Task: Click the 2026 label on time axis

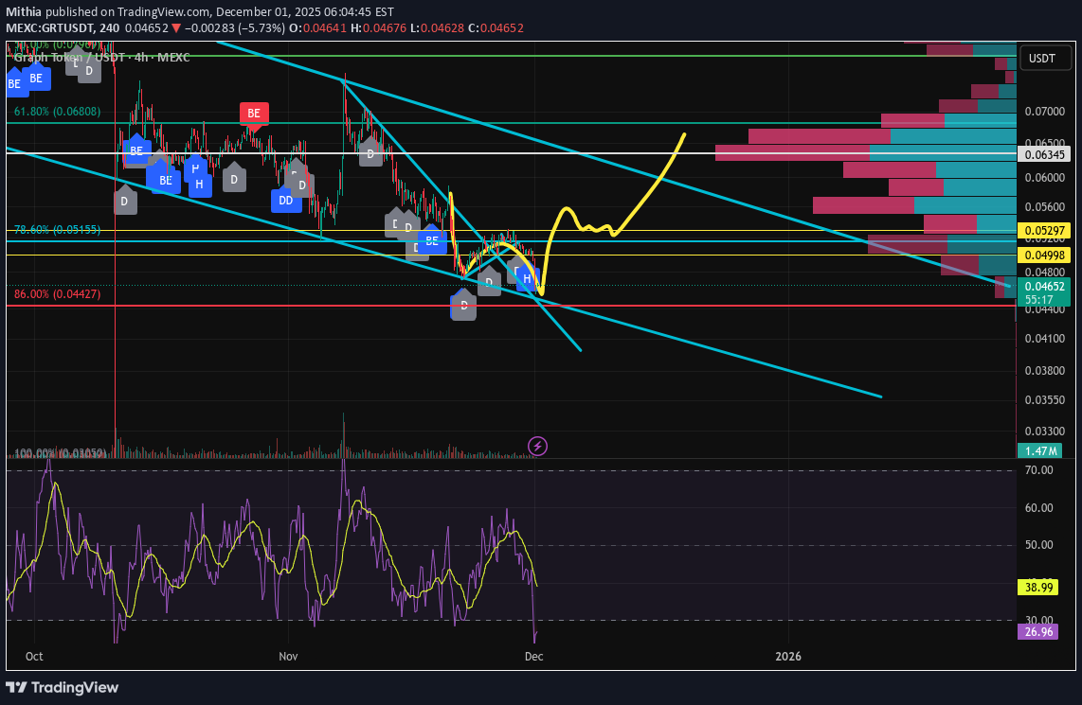Action: pyautogui.click(x=787, y=656)
